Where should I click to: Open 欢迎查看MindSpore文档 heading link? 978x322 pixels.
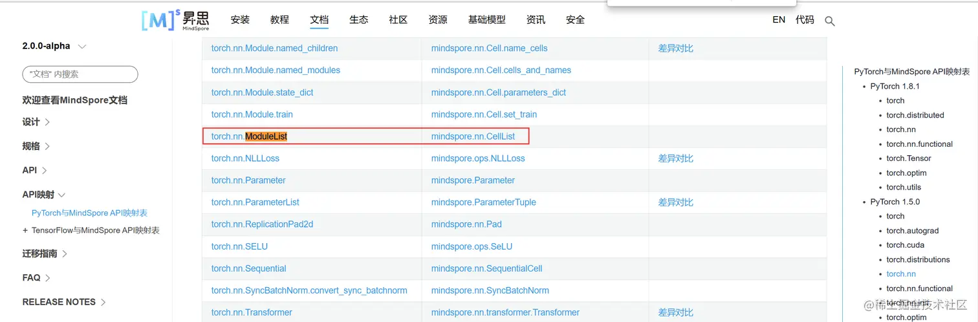[74, 100]
